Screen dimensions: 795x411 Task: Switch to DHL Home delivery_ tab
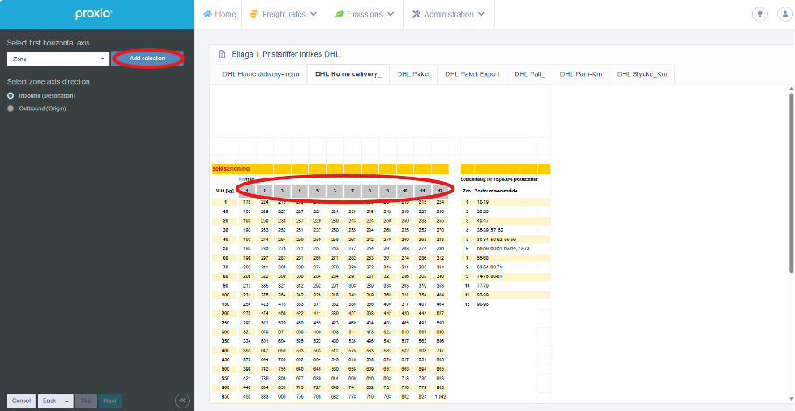pos(348,74)
